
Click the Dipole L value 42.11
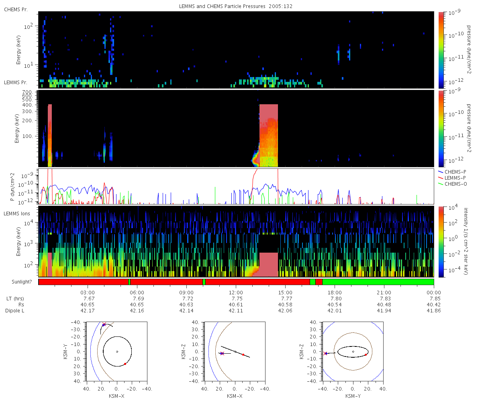[236, 311]
